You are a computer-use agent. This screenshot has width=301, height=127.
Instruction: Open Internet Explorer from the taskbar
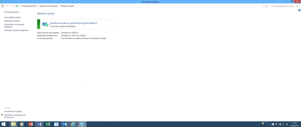[x=73, y=124]
